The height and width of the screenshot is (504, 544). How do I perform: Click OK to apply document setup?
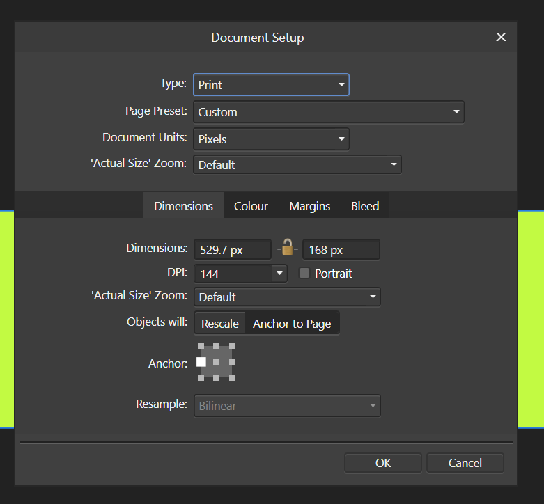(x=383, y=463)
